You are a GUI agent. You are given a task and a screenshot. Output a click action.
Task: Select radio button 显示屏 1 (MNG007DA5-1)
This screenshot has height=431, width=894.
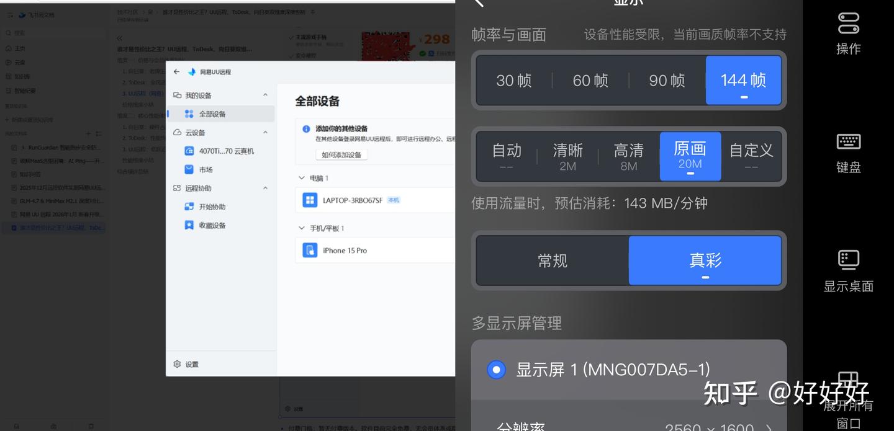(495, 370)
